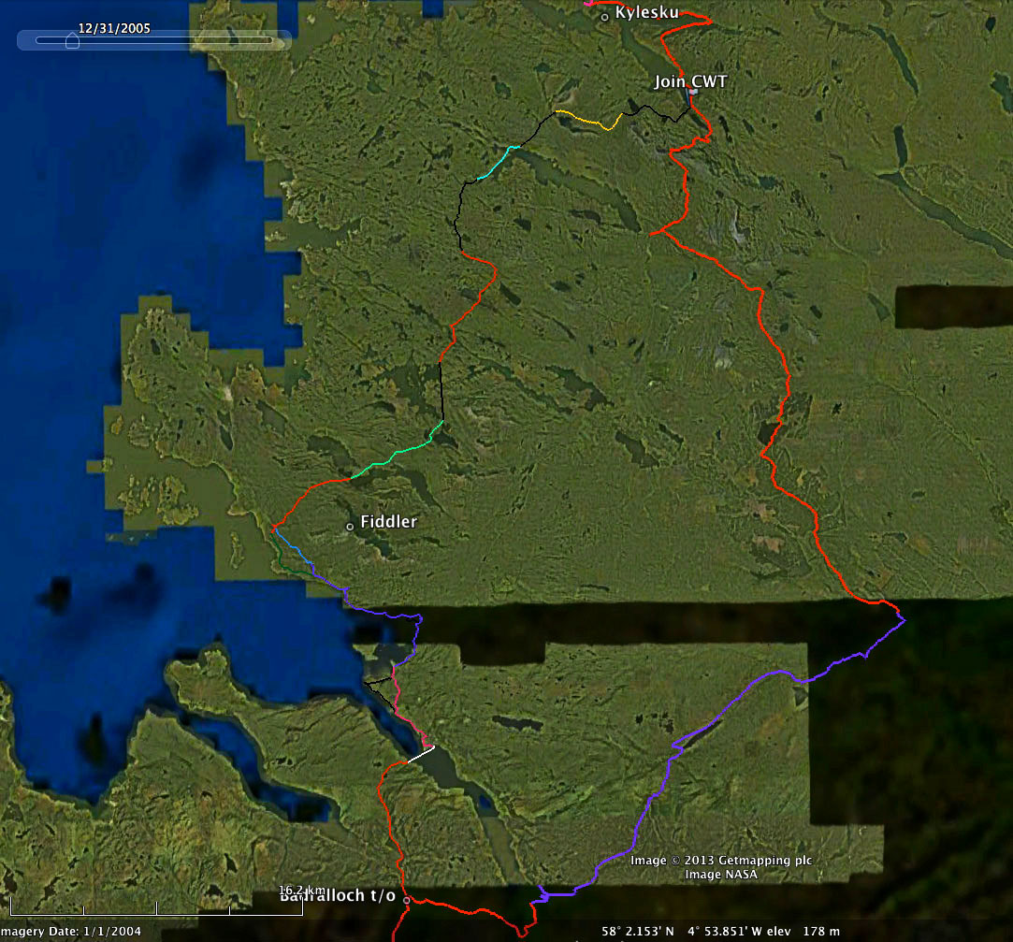Viewport: 1013px width, 942px height.
Task: Click the yellow route segment near Join CWT
Action: [x=586, y=119]
